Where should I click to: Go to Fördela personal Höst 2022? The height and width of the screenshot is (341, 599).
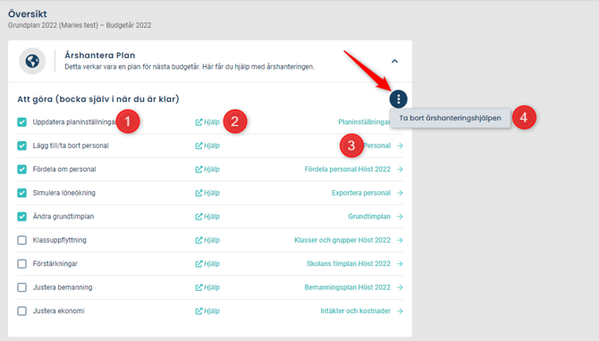coord(347,170)
